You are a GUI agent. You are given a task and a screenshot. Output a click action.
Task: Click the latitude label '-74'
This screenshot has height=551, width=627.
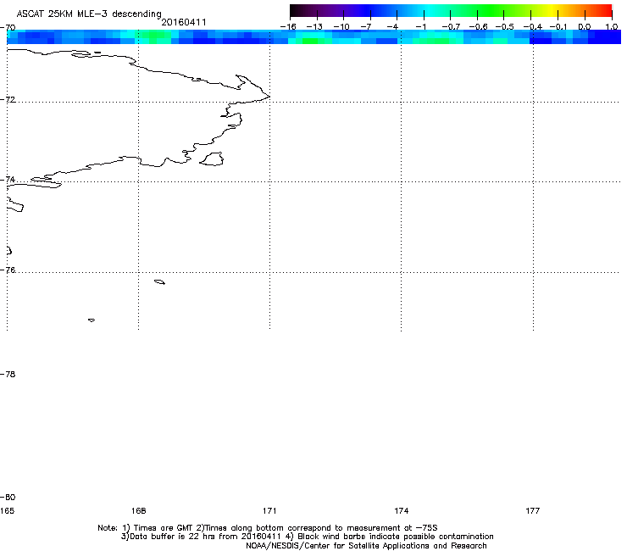click(8, 179)
